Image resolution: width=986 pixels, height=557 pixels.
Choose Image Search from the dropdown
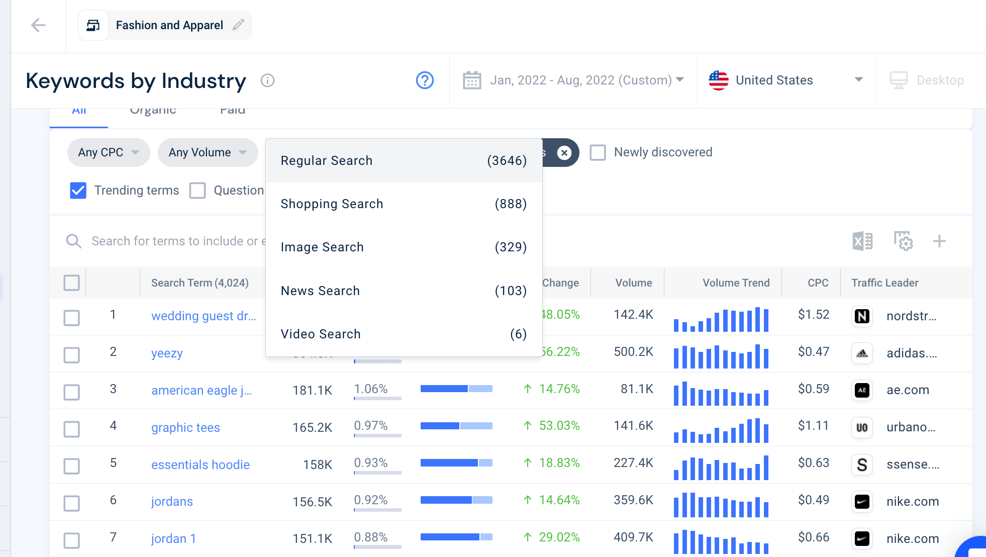[404, 247]
